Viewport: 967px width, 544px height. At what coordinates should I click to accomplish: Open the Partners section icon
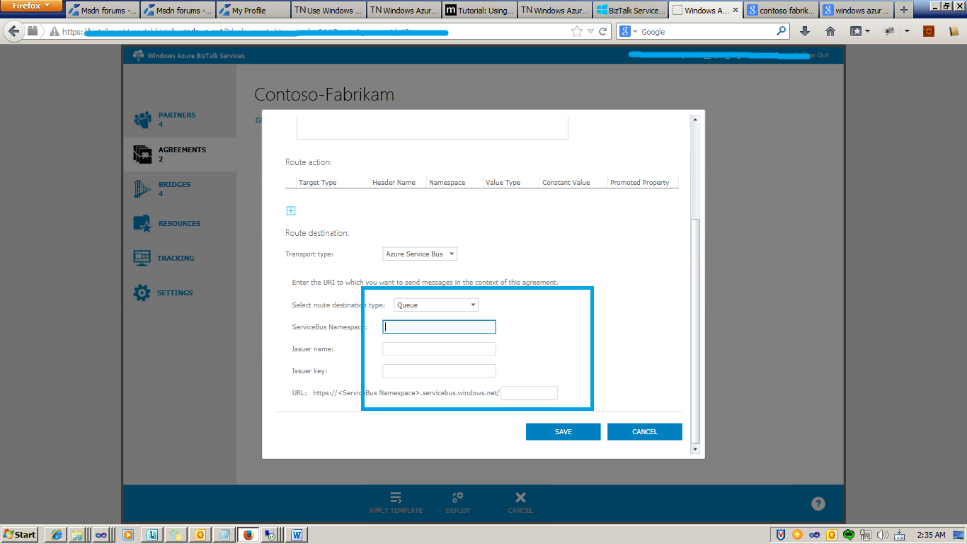click(x=142, y=120)
